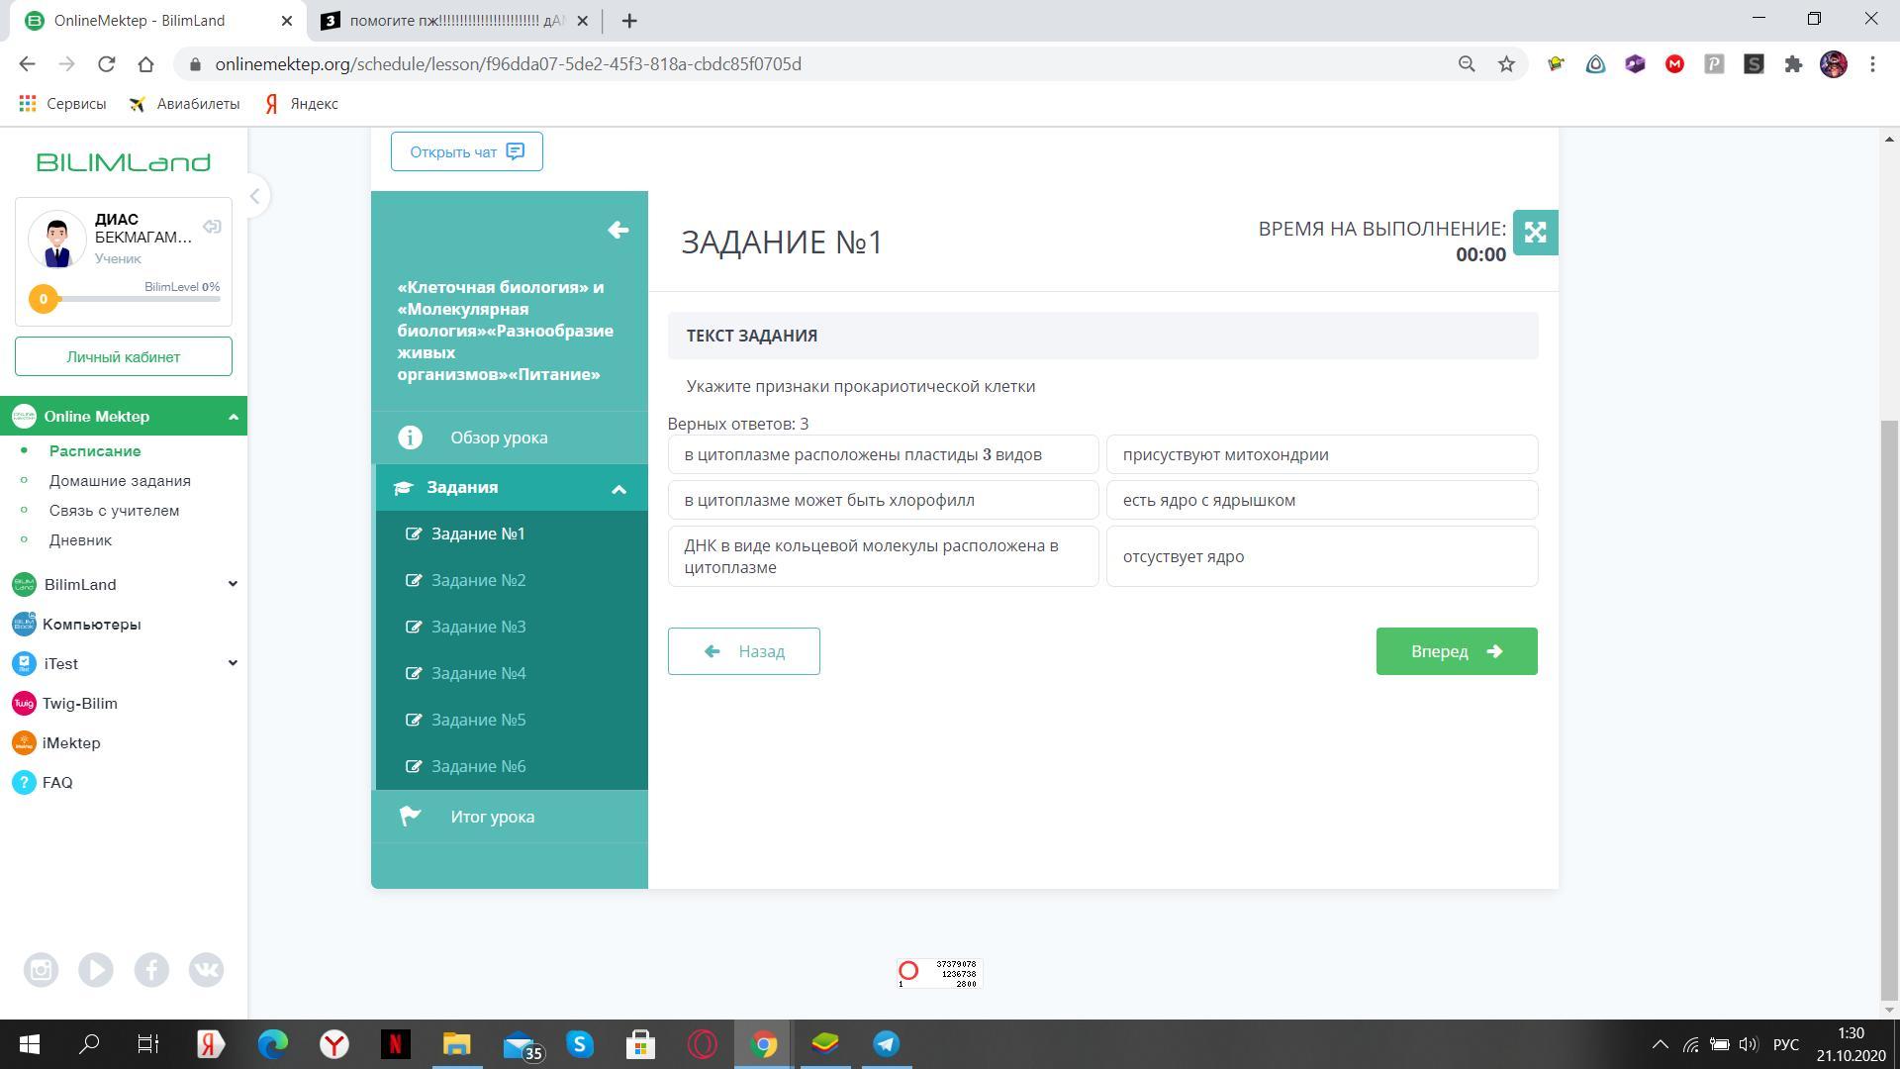The image size is (1900, 1069).
Task: Open Задание №3 in the task list
Action: click(x=478, y=627)
